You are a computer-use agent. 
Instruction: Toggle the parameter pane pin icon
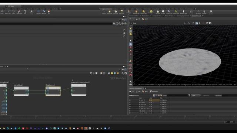pyautogui.click(x=123, y=20)
